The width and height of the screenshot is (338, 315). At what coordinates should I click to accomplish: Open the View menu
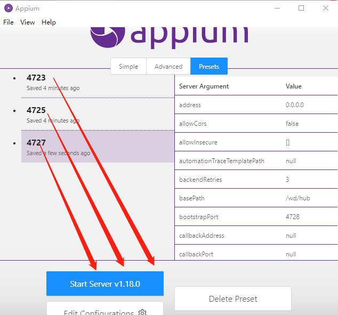coord(28,22)
